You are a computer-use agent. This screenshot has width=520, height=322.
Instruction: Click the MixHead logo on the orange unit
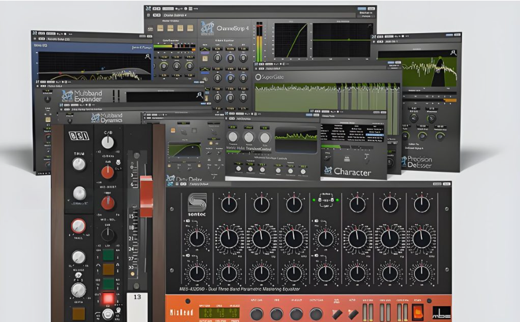coord(182,313)
